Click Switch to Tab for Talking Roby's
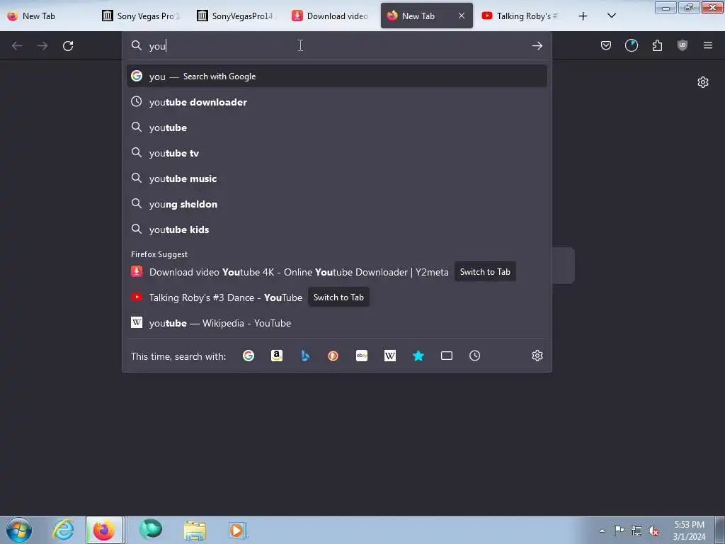 [x=338, y=297]
